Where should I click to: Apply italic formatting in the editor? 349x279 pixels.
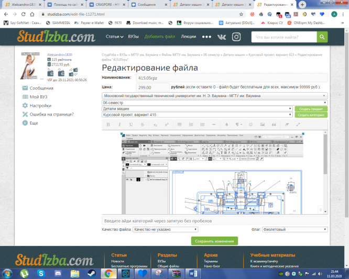(119, 125)
